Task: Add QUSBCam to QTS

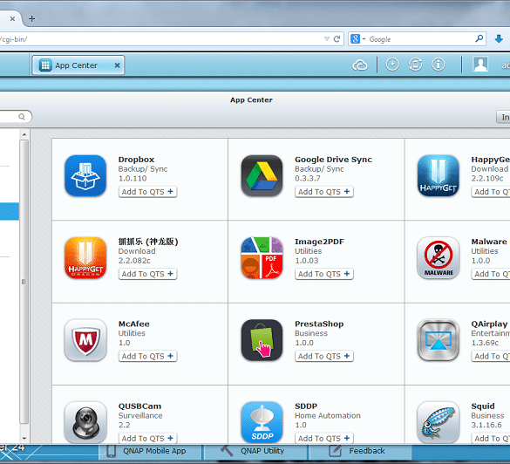Action: pyautogui.click(x=147, y=439)
